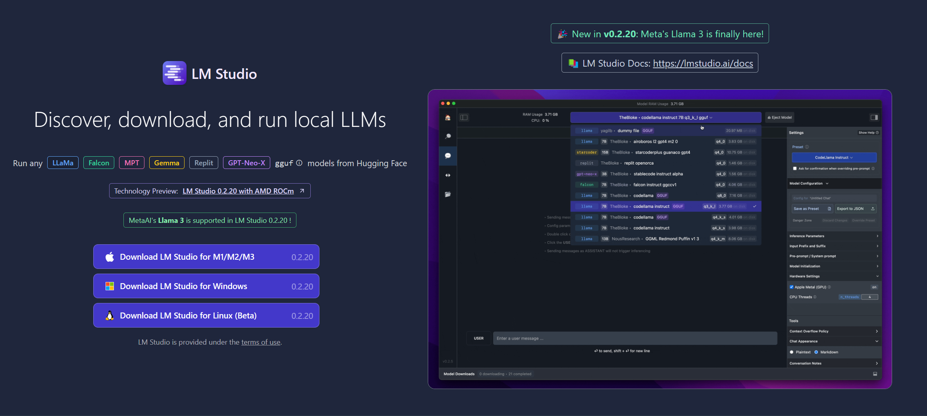Open the CodeLlama Instruct preset dropdown
927x416 pixels.
[x=834, y=157]
